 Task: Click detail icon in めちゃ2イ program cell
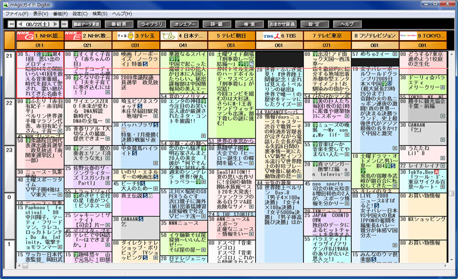395,54
